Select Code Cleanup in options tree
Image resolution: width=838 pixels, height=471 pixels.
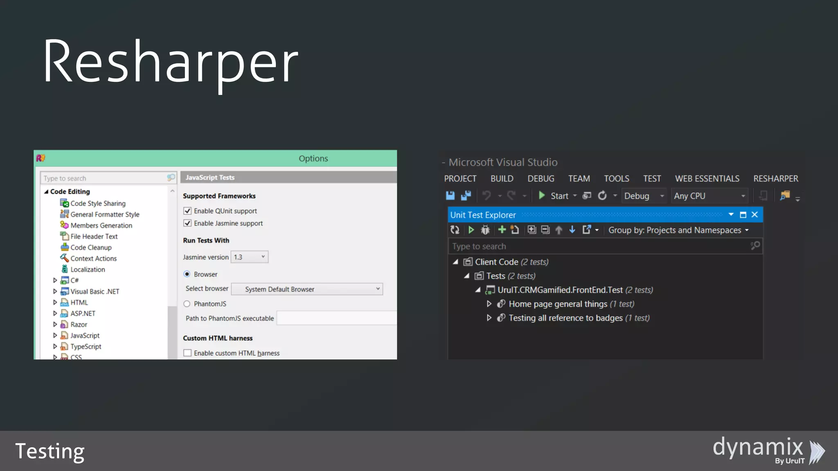click(91, 247)
